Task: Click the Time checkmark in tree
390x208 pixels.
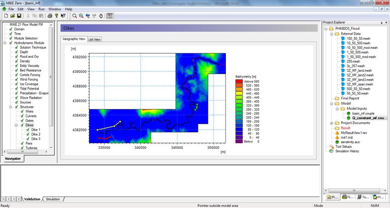Action: 11,34
